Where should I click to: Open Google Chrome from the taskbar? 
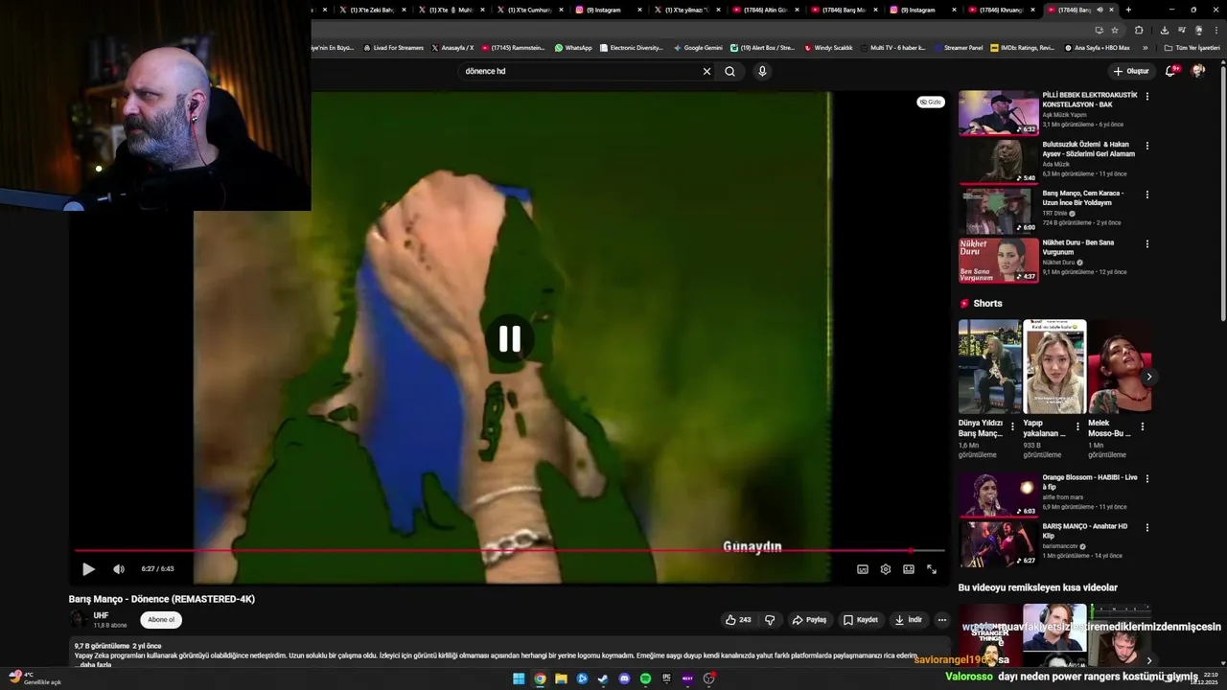coord(540,678)
